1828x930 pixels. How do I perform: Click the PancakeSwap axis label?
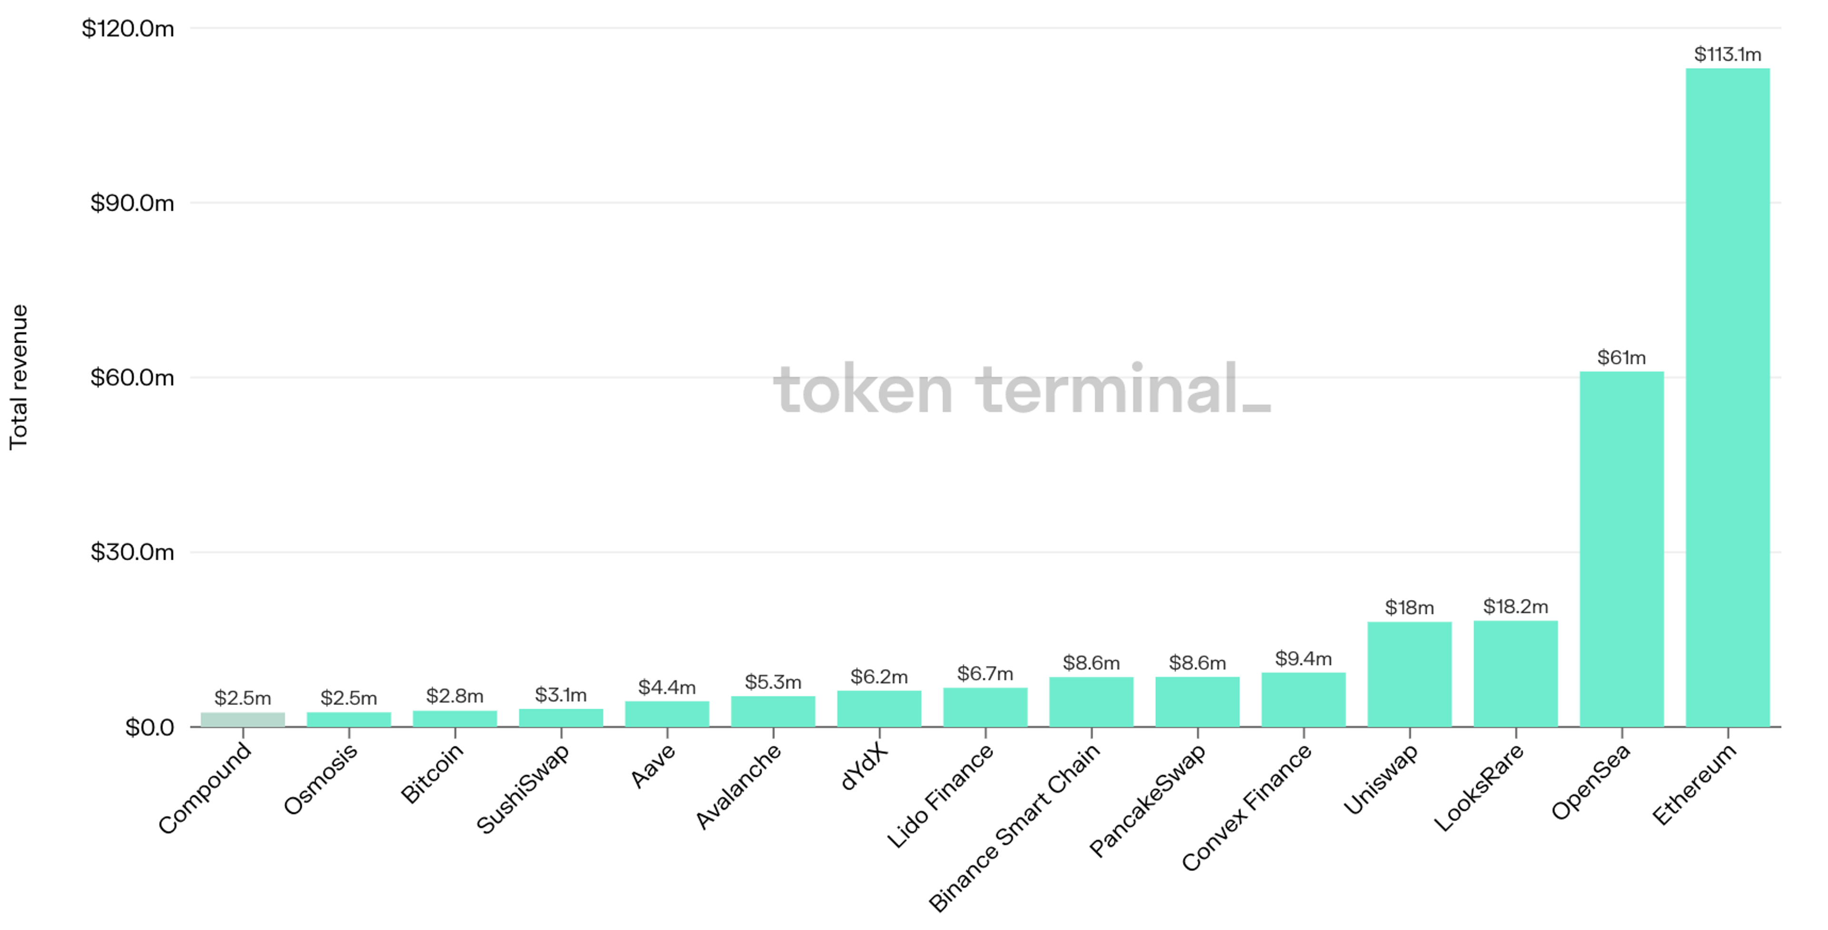(x=1147, y=800)
